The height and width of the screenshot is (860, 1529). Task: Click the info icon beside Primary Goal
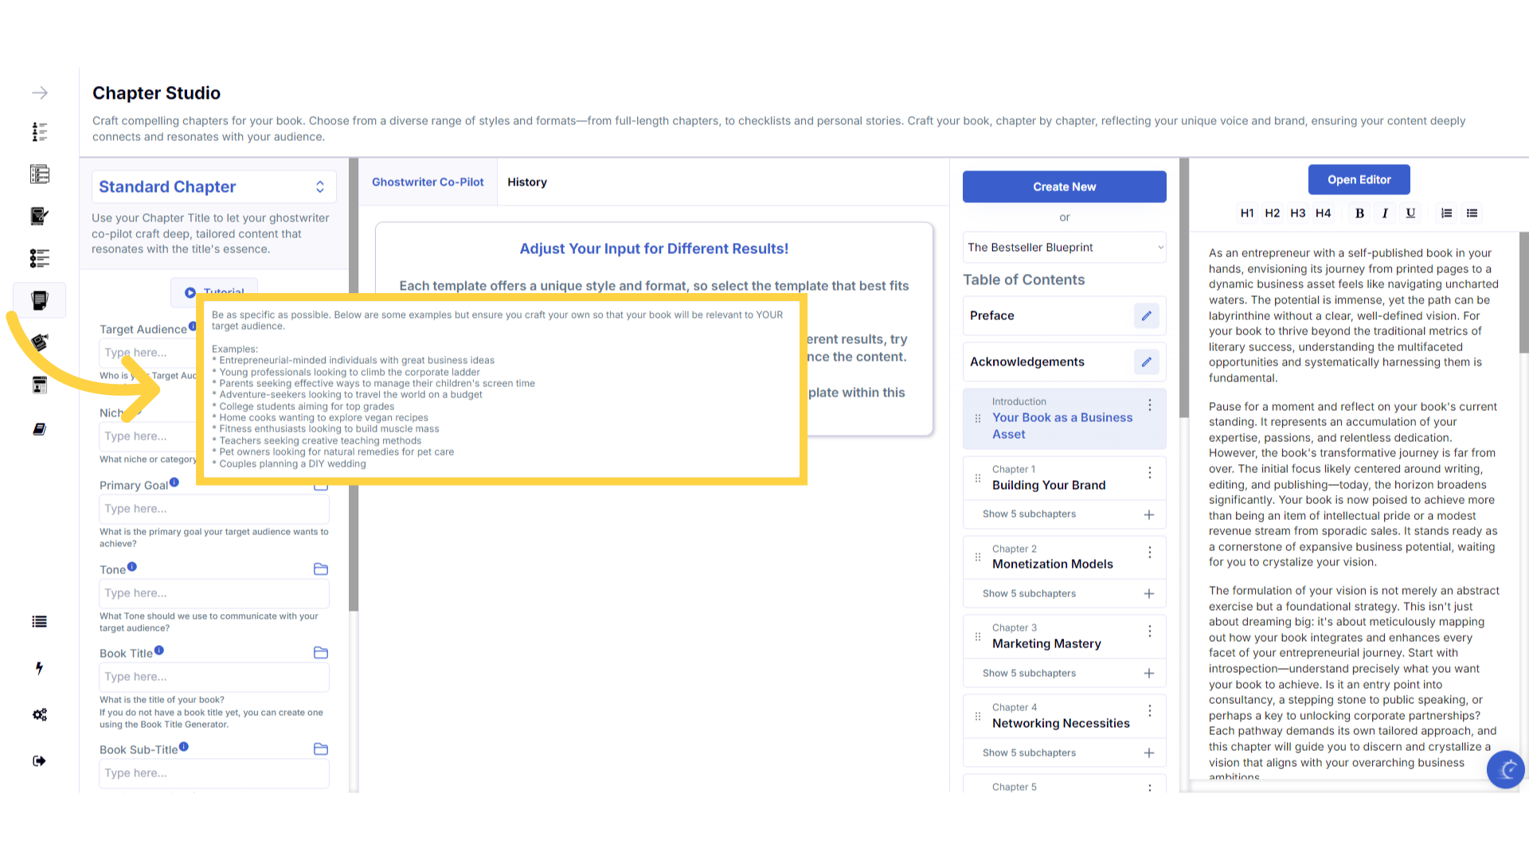coord(174,482)
